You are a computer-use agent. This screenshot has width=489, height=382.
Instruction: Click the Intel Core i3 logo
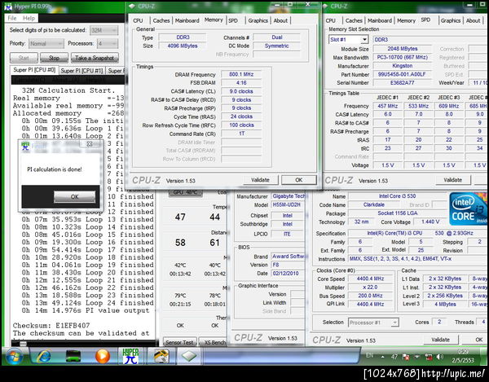[468, 209]
